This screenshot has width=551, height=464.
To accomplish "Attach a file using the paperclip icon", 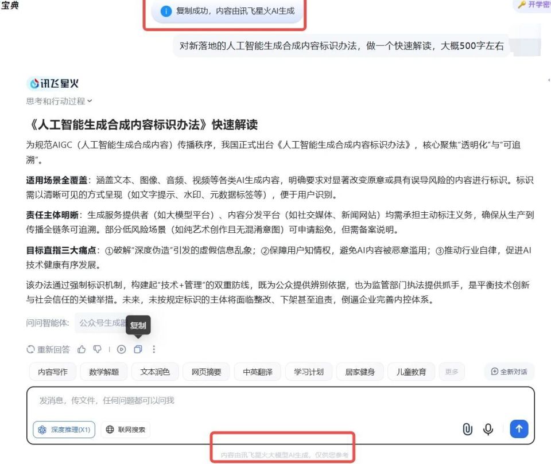I will pos(467,429).
